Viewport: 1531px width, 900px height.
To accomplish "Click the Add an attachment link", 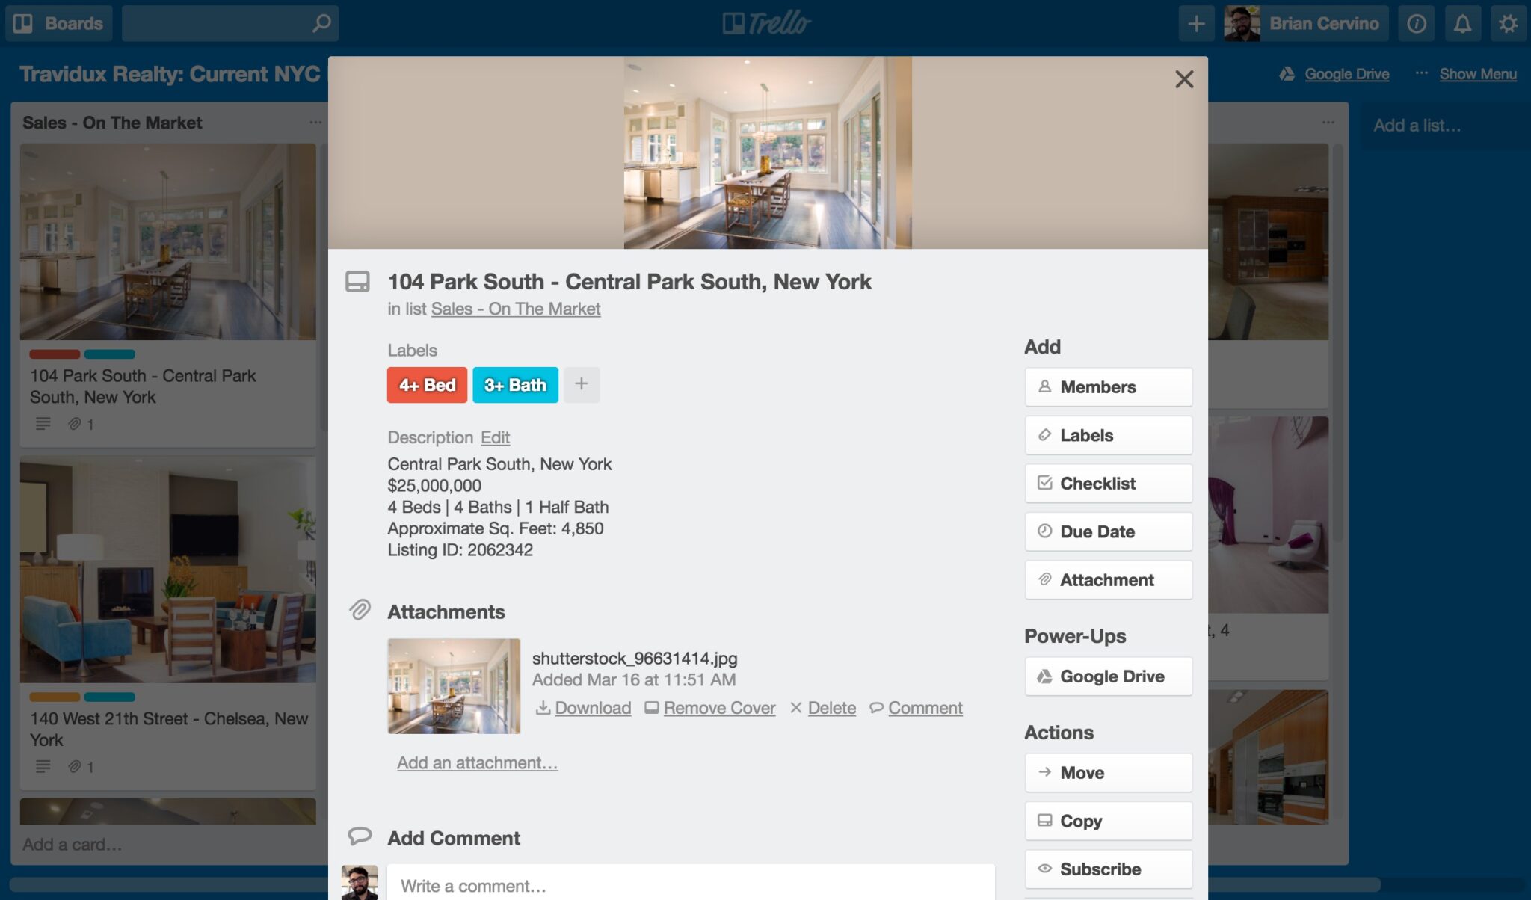I will (477, 762).
